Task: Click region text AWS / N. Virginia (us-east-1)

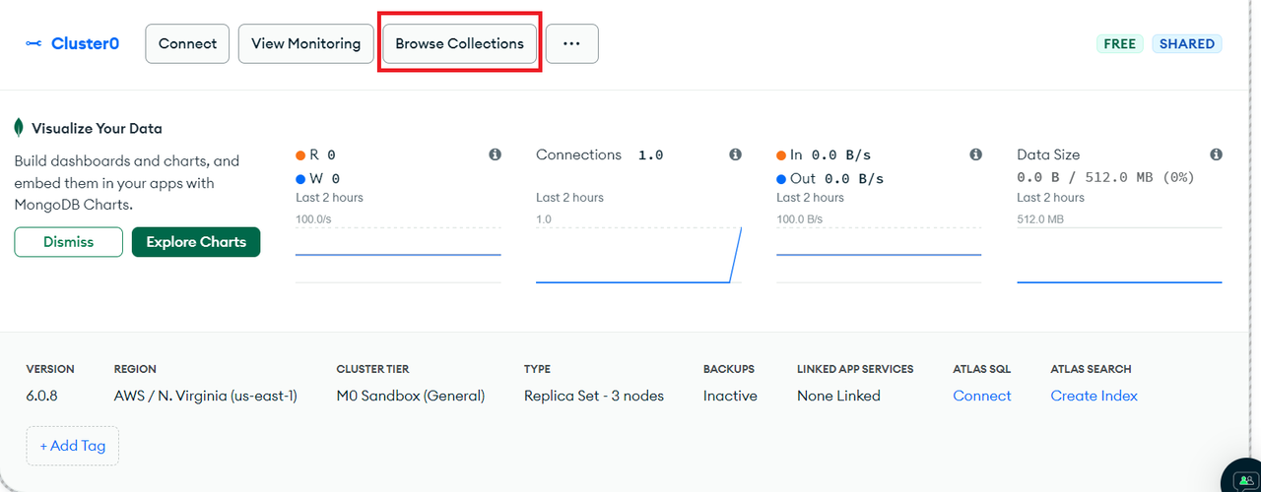Action: (206, 396)
